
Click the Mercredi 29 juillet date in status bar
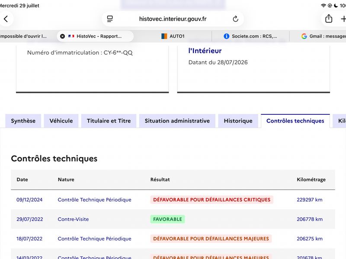tap(19, 6)
